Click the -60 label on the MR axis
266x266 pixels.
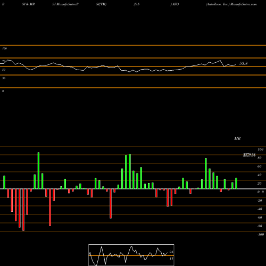click(x=260, y=218)
